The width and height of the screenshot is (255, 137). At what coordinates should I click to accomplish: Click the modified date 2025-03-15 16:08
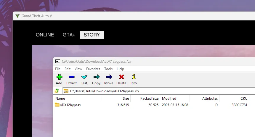175,105
